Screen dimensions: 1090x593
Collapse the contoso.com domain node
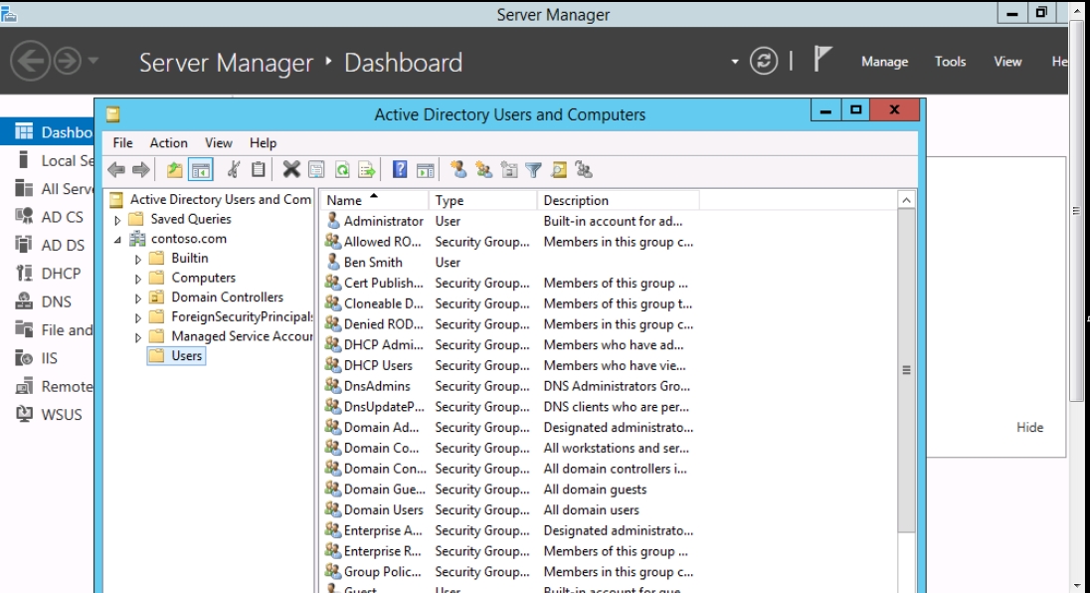117,239
